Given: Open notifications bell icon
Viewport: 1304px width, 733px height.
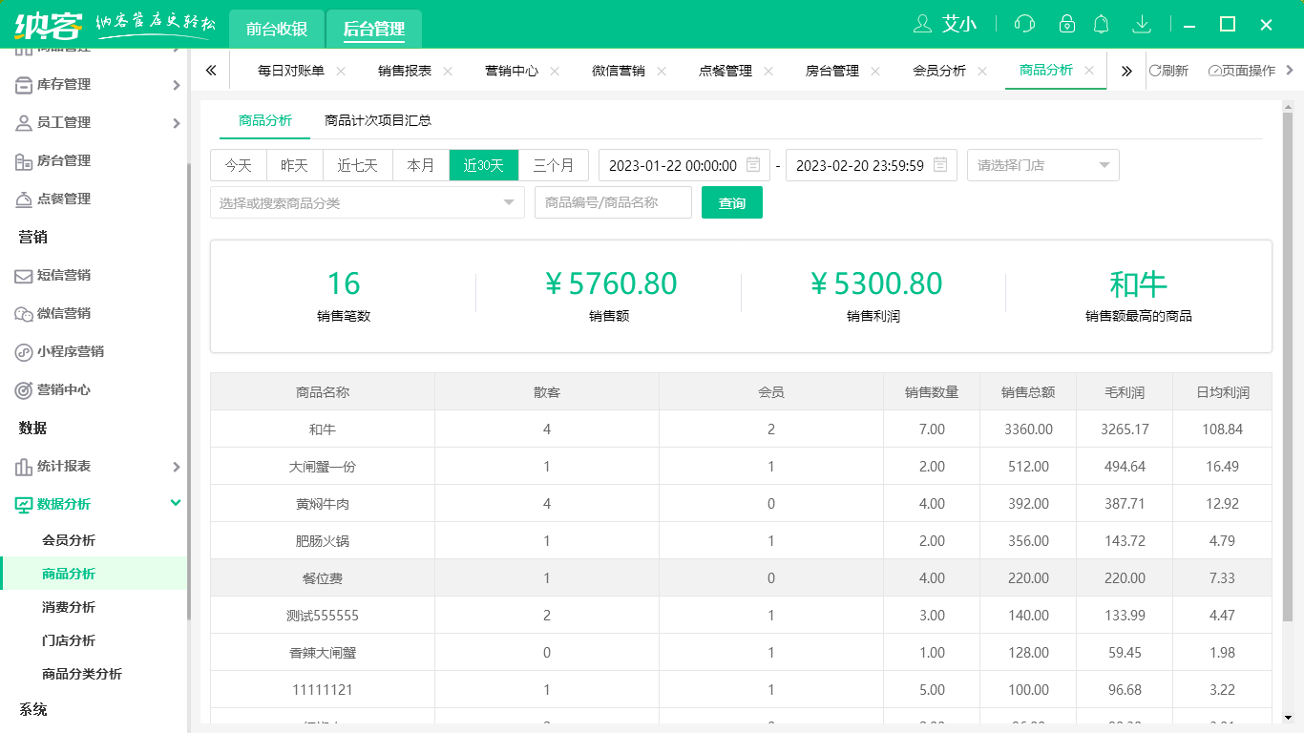Looking at the screenshot, I should coord(1102,24).
